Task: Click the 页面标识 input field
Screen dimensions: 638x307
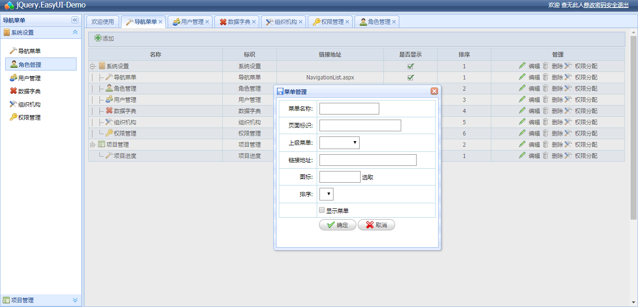Action: click(x=360, y=125)
